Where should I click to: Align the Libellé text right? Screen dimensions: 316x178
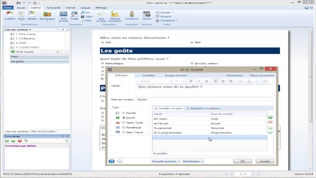[x=231, y=81]
